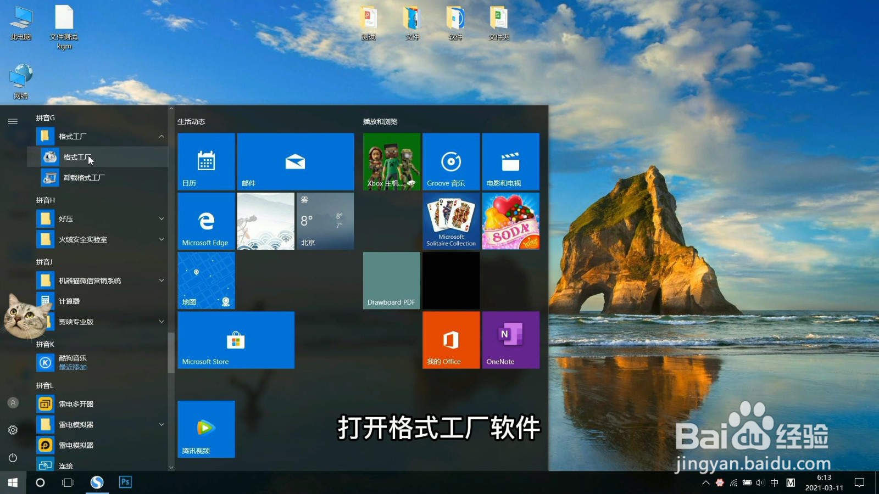Show hidden tray icons chevron
The height and width of the screenshot is (494, 879).
pos(706,483)
